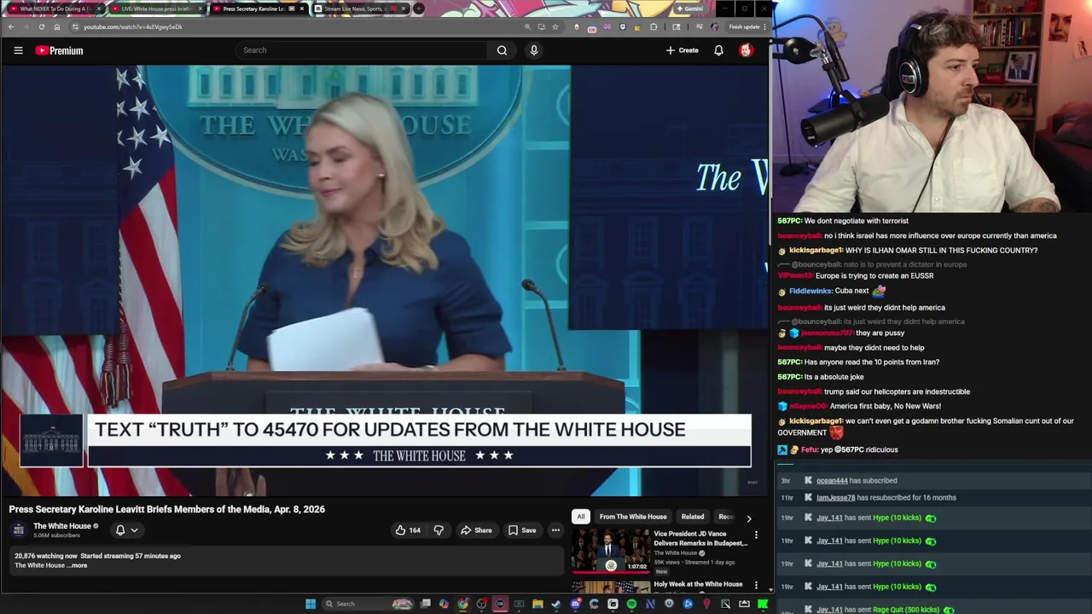Click the magnifier search button
Viewport: 1092px width, 614px height.
pyautogui.click(x=502, y=50)
